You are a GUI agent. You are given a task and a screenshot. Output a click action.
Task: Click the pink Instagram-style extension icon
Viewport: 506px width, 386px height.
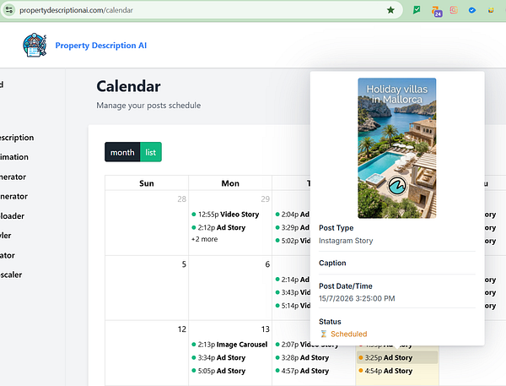454,10
